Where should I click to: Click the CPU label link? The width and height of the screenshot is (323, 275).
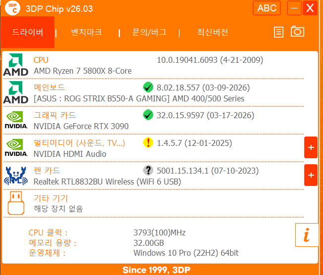pyautogui.click(x=41, y=60)
